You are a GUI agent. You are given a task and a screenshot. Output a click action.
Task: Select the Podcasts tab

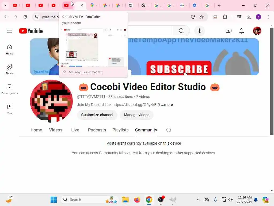point(97,130)
